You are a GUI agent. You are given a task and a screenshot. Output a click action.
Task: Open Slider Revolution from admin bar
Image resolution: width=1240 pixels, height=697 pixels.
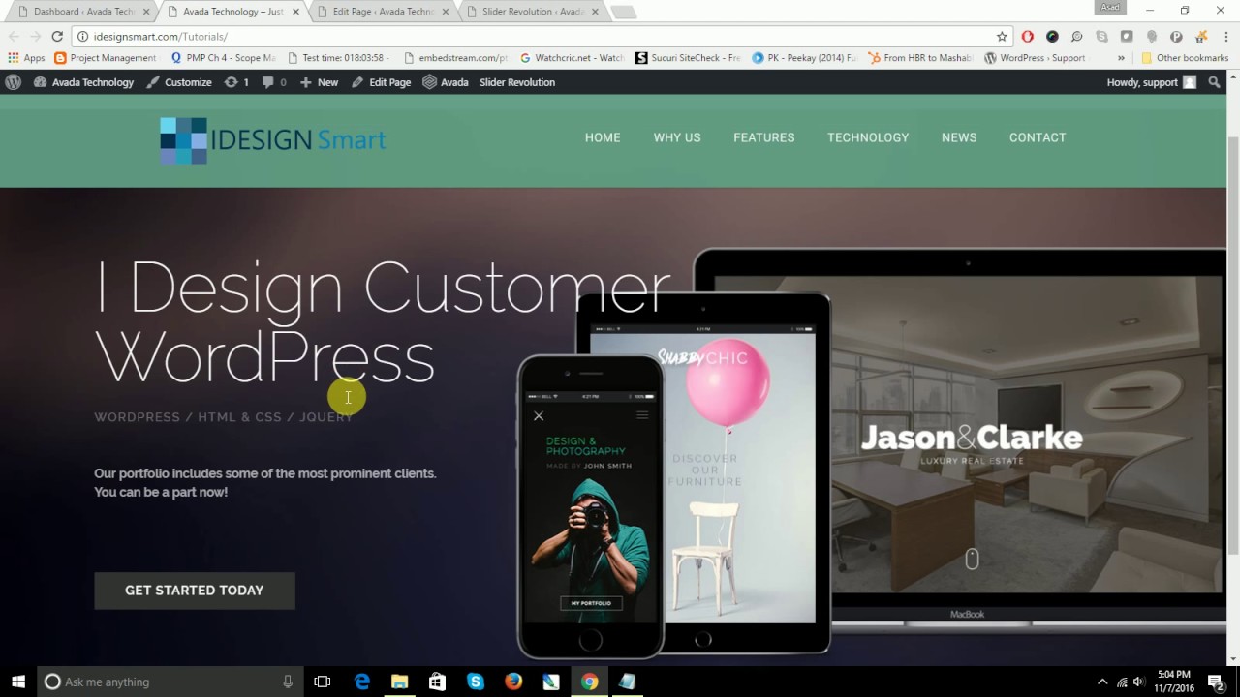coord(517,82)
